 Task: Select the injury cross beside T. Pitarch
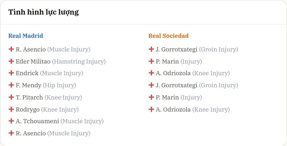11,97
